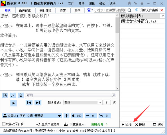Click the music note background icon
This screenshot has height=135, width=167.
(x=13, y=95)
